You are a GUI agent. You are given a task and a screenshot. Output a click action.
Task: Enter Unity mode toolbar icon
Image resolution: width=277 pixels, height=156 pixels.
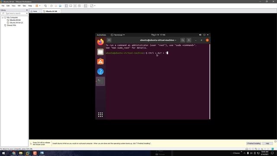point(79,6)
